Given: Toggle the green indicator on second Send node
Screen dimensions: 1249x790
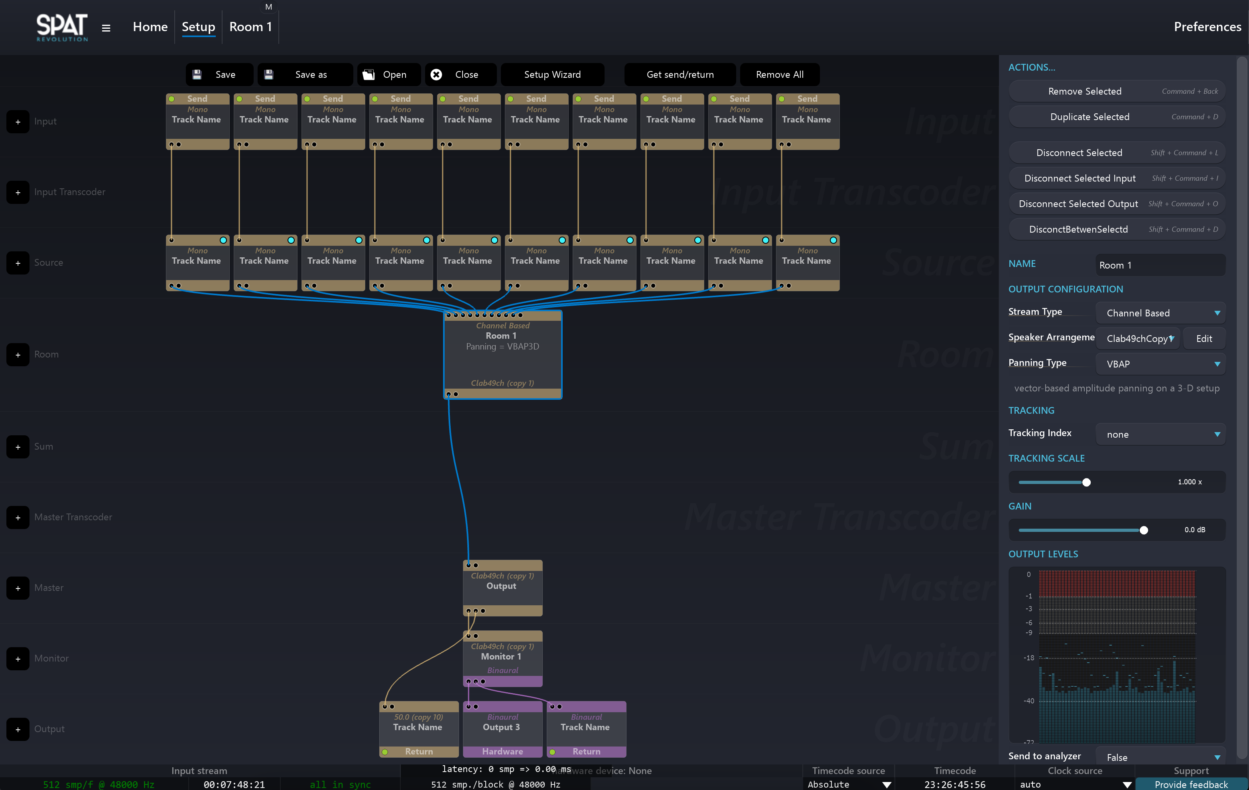Looking at the screenshot, I should pos(240,99).
